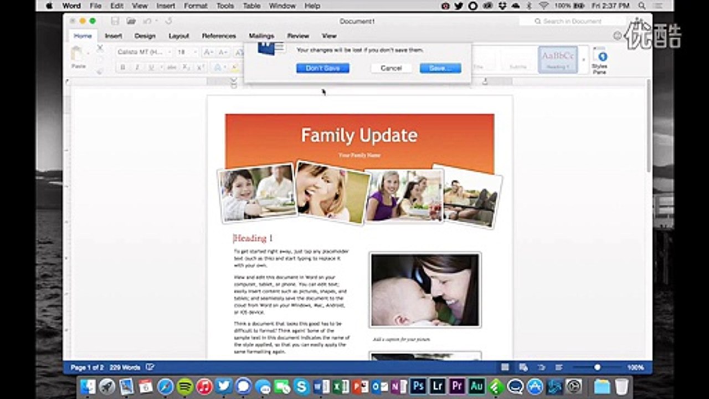The height and width of the screenshot is (399, 709).
Task: Click the zoom slider handle
Action: click(x=597, y=367)
